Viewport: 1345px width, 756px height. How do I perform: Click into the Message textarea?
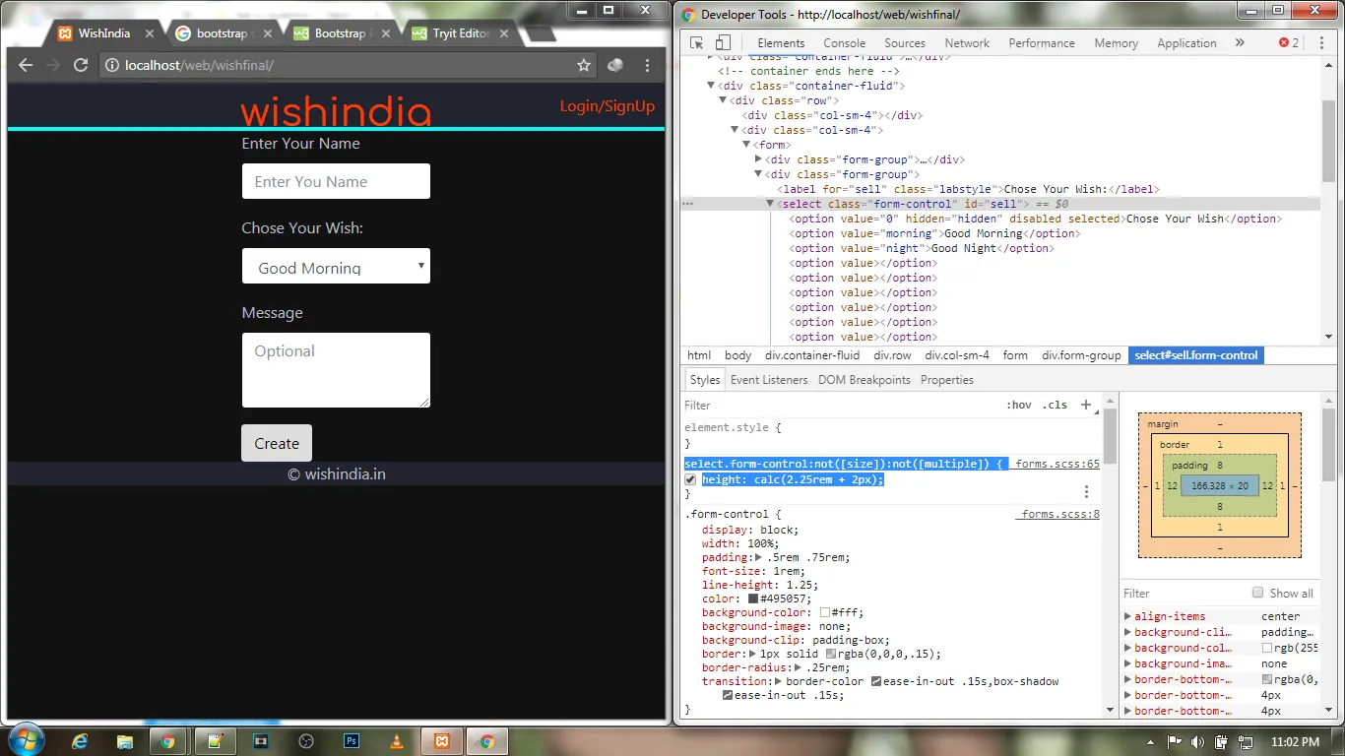point(336,370)
